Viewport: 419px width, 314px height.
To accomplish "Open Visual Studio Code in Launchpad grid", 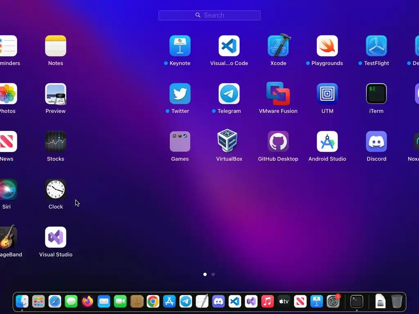I will pyautogui.click(x=229, y=46).
